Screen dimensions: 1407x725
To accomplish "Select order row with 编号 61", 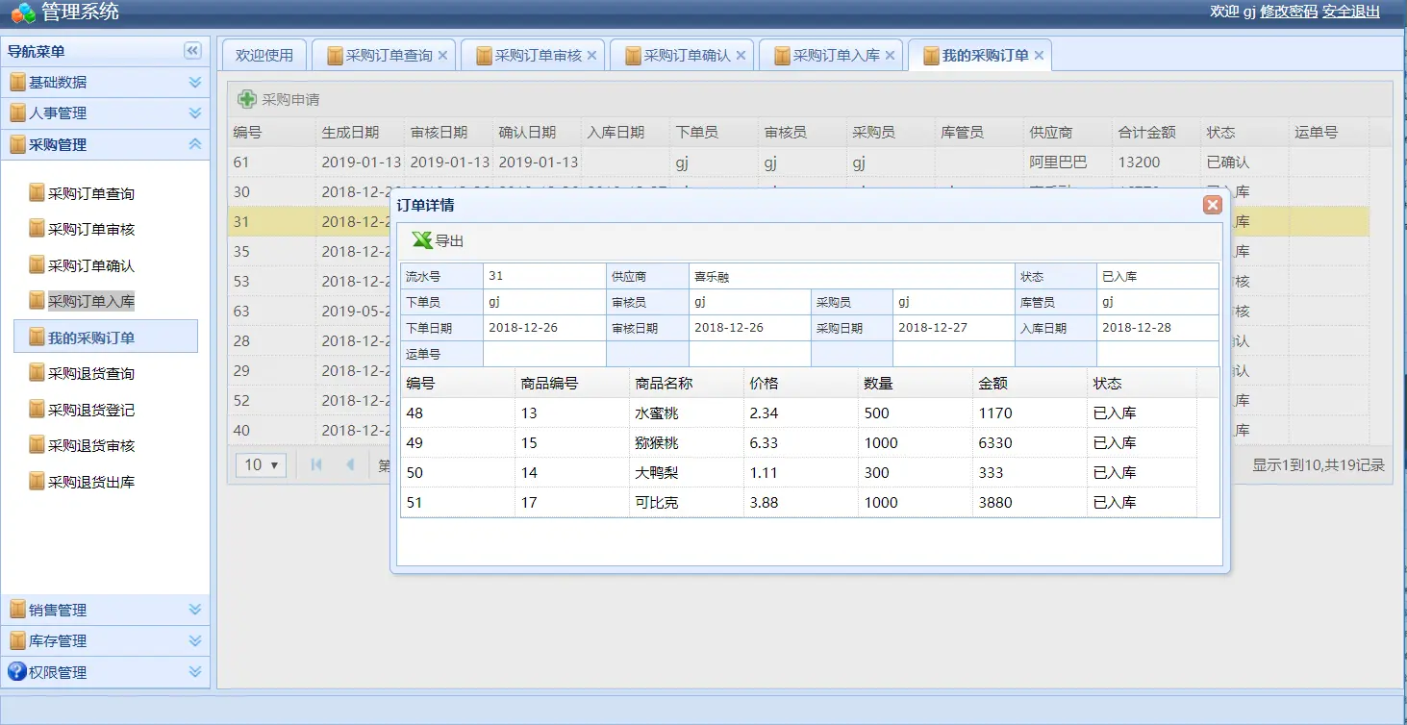I will (x=798, y=162).
